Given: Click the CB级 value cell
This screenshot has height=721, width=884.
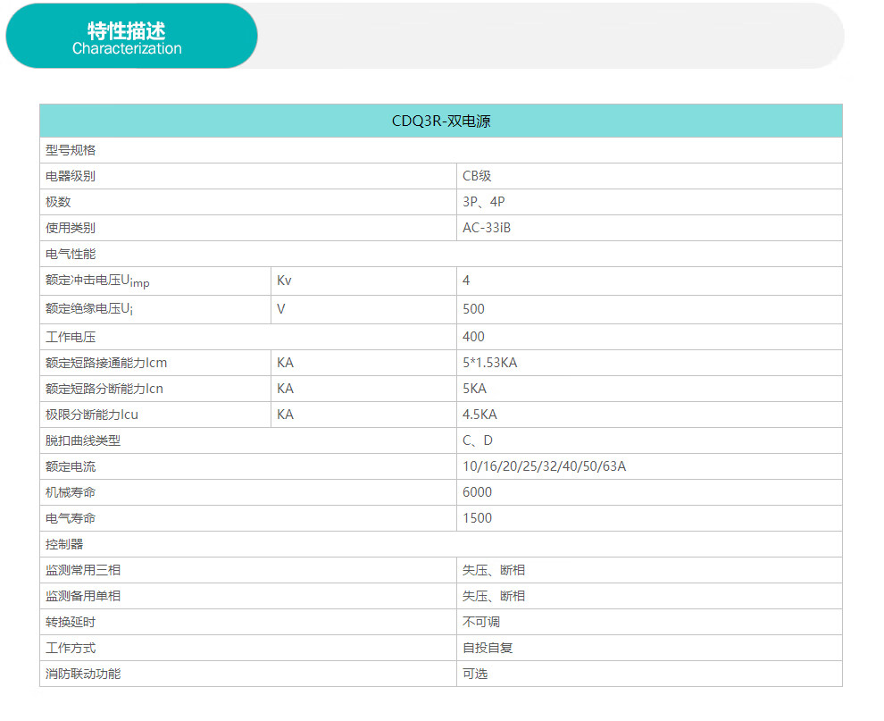Looking at the screenshot, I should [649, 176].
